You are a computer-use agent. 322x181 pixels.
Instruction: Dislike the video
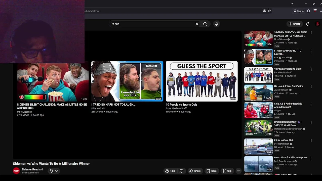(181, 171)
